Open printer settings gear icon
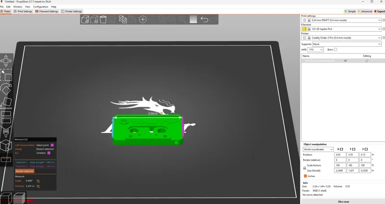This screenshot has width=385, height=204. [x=384, y=38]
